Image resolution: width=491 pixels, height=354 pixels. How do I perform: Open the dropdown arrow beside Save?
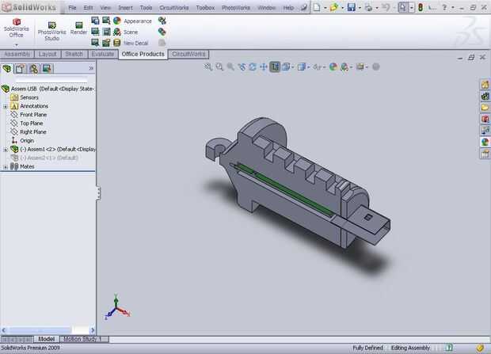pyautogui.click(x=360, y=7)
